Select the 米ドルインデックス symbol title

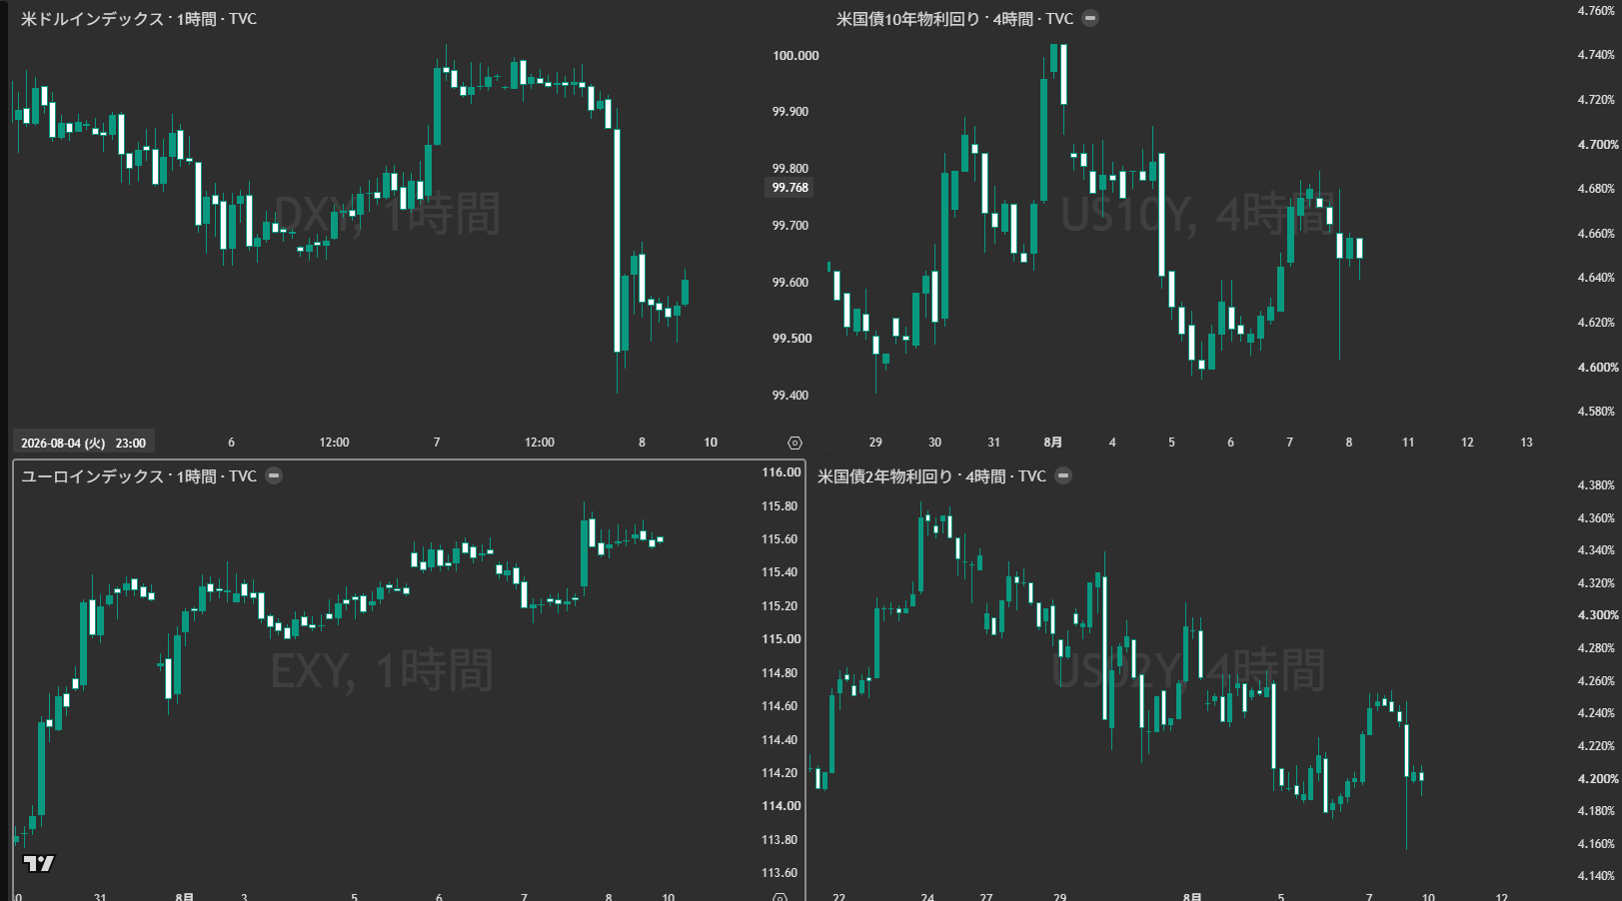click(91, 19)
